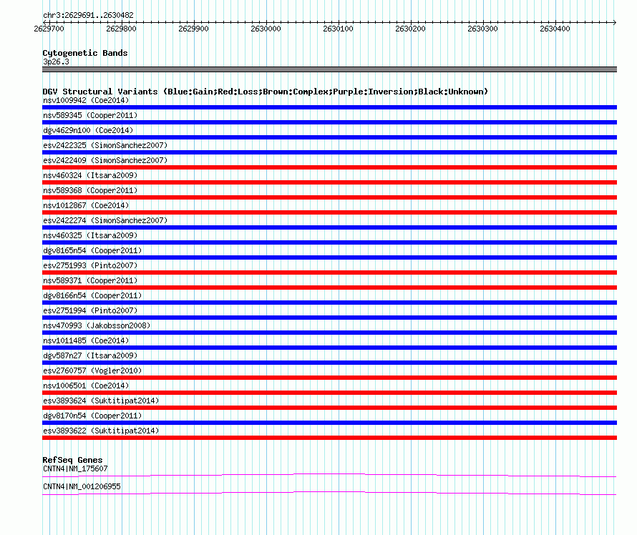Click the ruler's right end arrow
This screenshot has height=535, width=637.
(x=615, y=22)
